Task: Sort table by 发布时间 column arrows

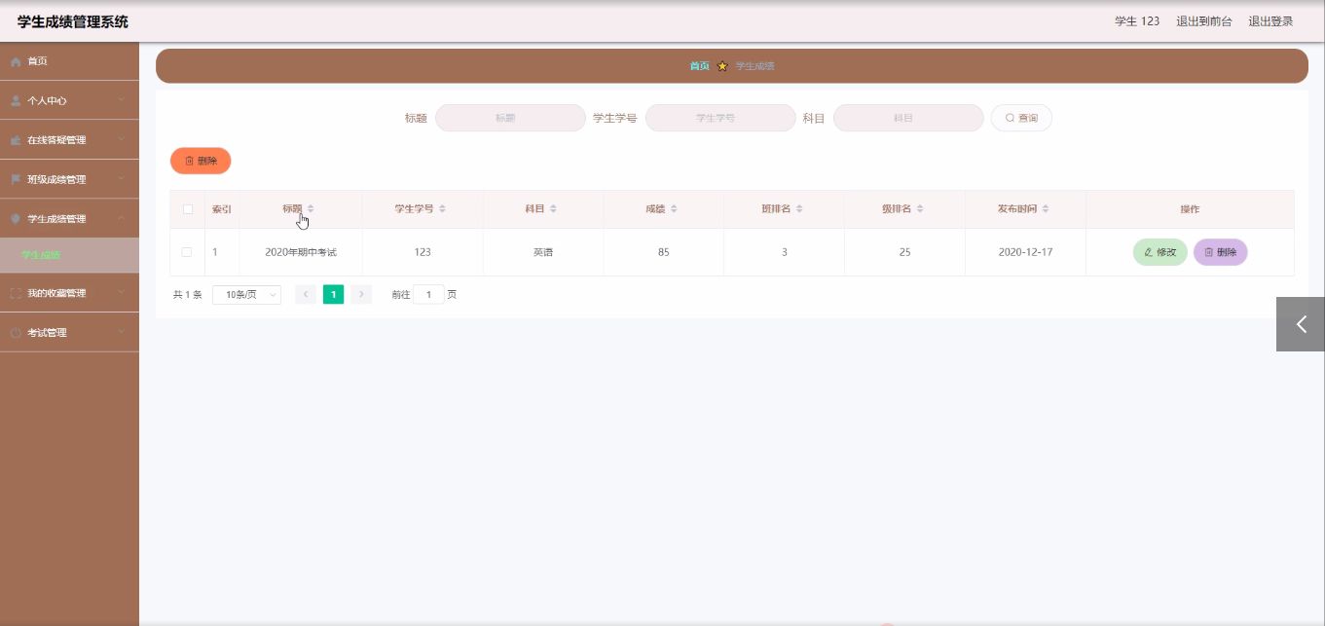Action: tap(1046, 209)
